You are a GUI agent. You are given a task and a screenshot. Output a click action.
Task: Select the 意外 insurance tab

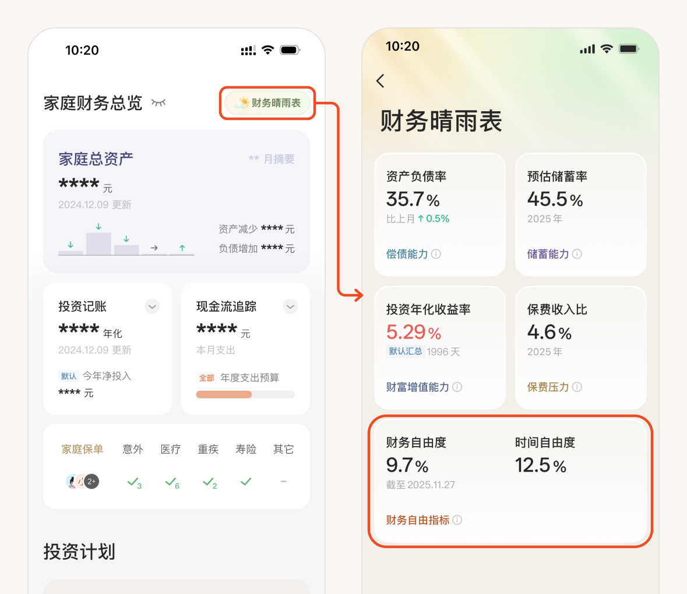133,449
